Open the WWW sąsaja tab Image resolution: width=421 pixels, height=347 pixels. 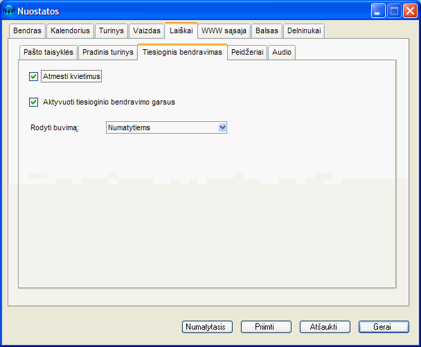[224, 31]
